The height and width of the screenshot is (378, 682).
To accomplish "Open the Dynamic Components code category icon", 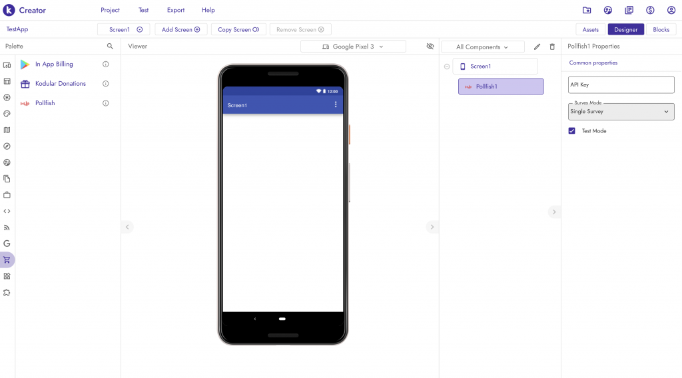I will 7,211.
